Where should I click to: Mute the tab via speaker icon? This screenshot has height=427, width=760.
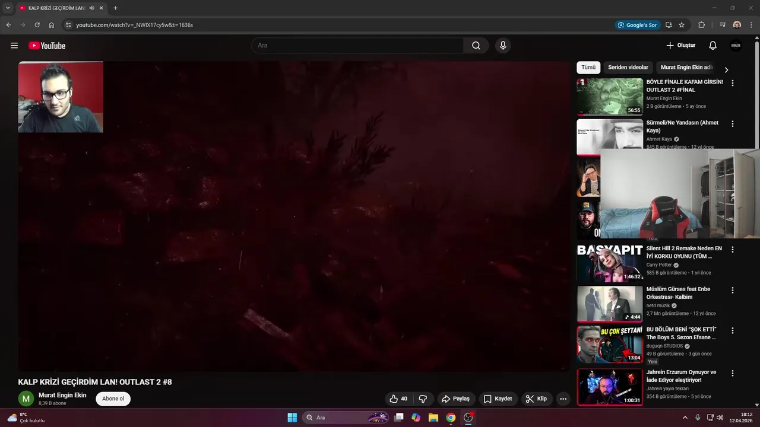[x=92, y=8]
